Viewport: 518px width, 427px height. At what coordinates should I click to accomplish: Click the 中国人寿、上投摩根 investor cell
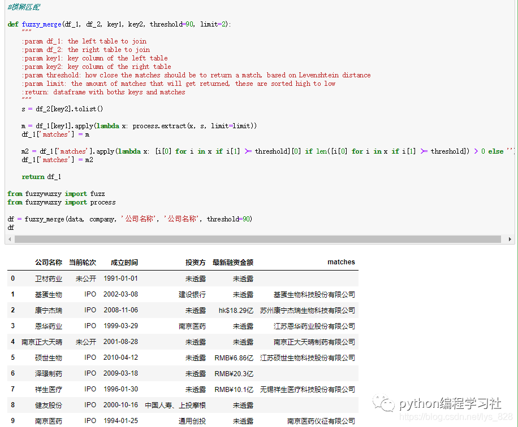175,405
